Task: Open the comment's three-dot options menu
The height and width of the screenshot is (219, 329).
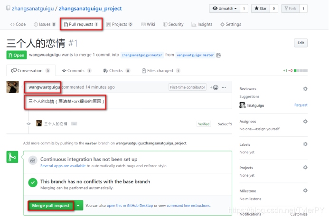Action: (224, 87)
